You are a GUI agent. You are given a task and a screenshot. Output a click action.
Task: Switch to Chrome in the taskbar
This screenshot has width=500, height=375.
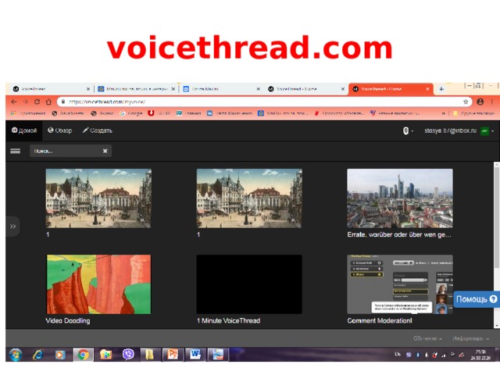[x=83, y=355]
